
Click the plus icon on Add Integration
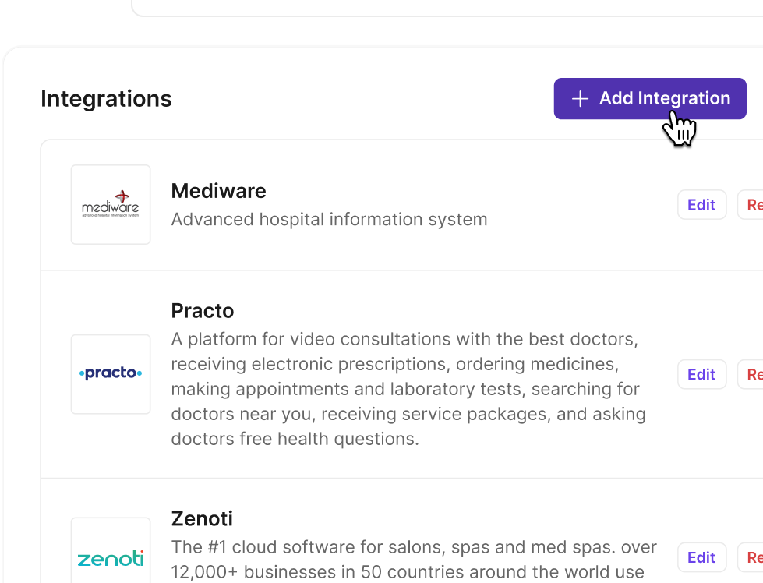coord(580,99)
